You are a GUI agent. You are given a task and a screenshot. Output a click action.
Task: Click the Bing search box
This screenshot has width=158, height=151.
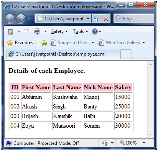click(134, 19)
